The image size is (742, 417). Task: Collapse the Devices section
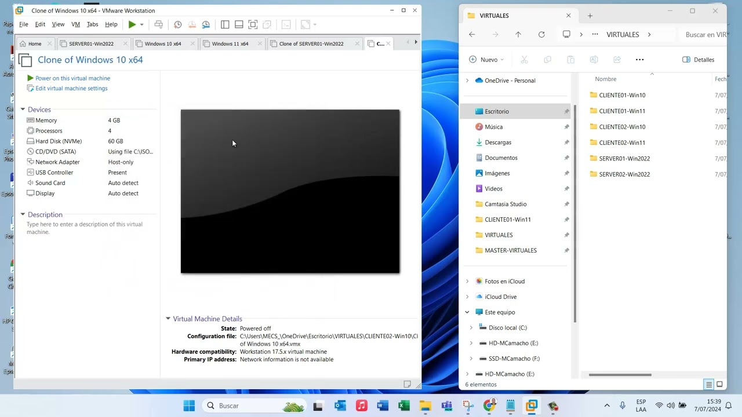pyautogui.click(x=23, y=109)
